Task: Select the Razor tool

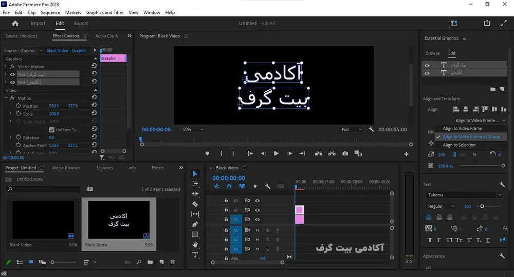Action: click(195, 204)
